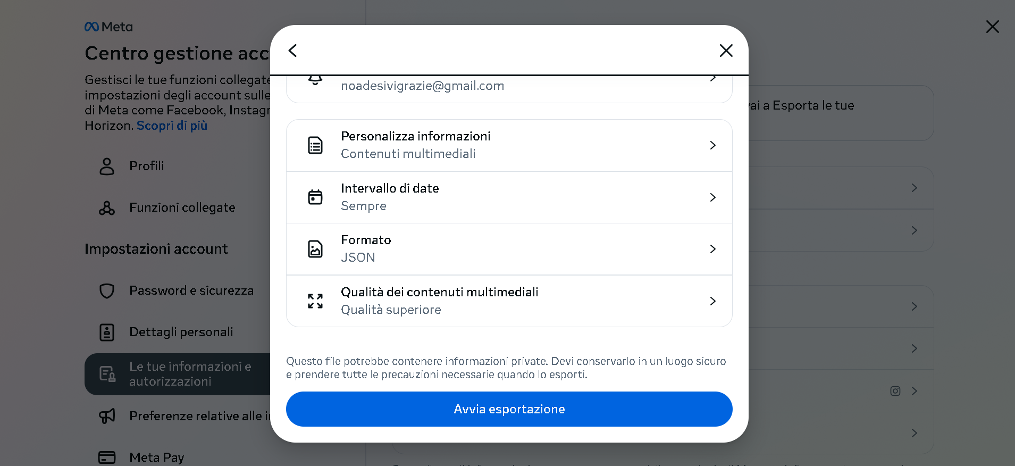Click the Intervallo di date calendar icon
The image size is (1015, 466).
click(315, 197)
